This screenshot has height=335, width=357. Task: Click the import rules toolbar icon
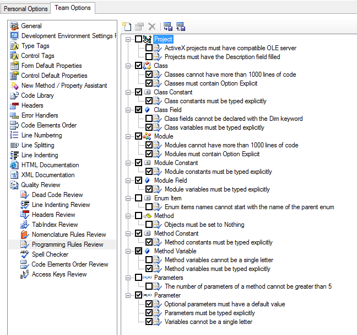coord(168,26)
